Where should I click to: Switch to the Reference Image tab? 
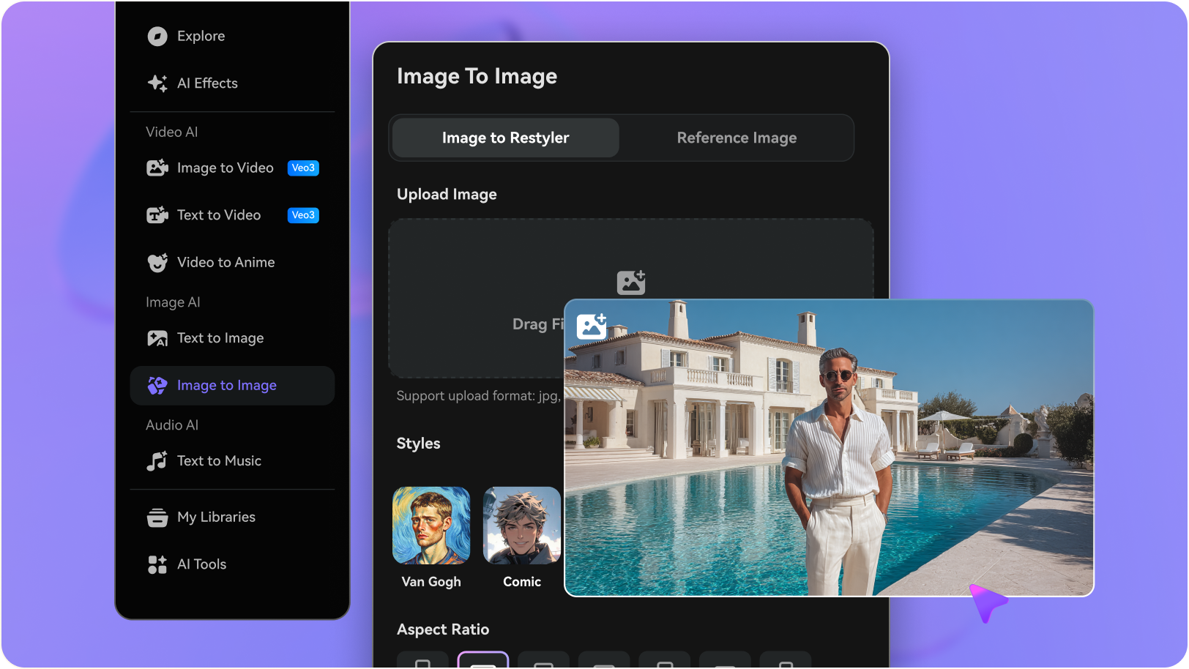tap(737, 138)
